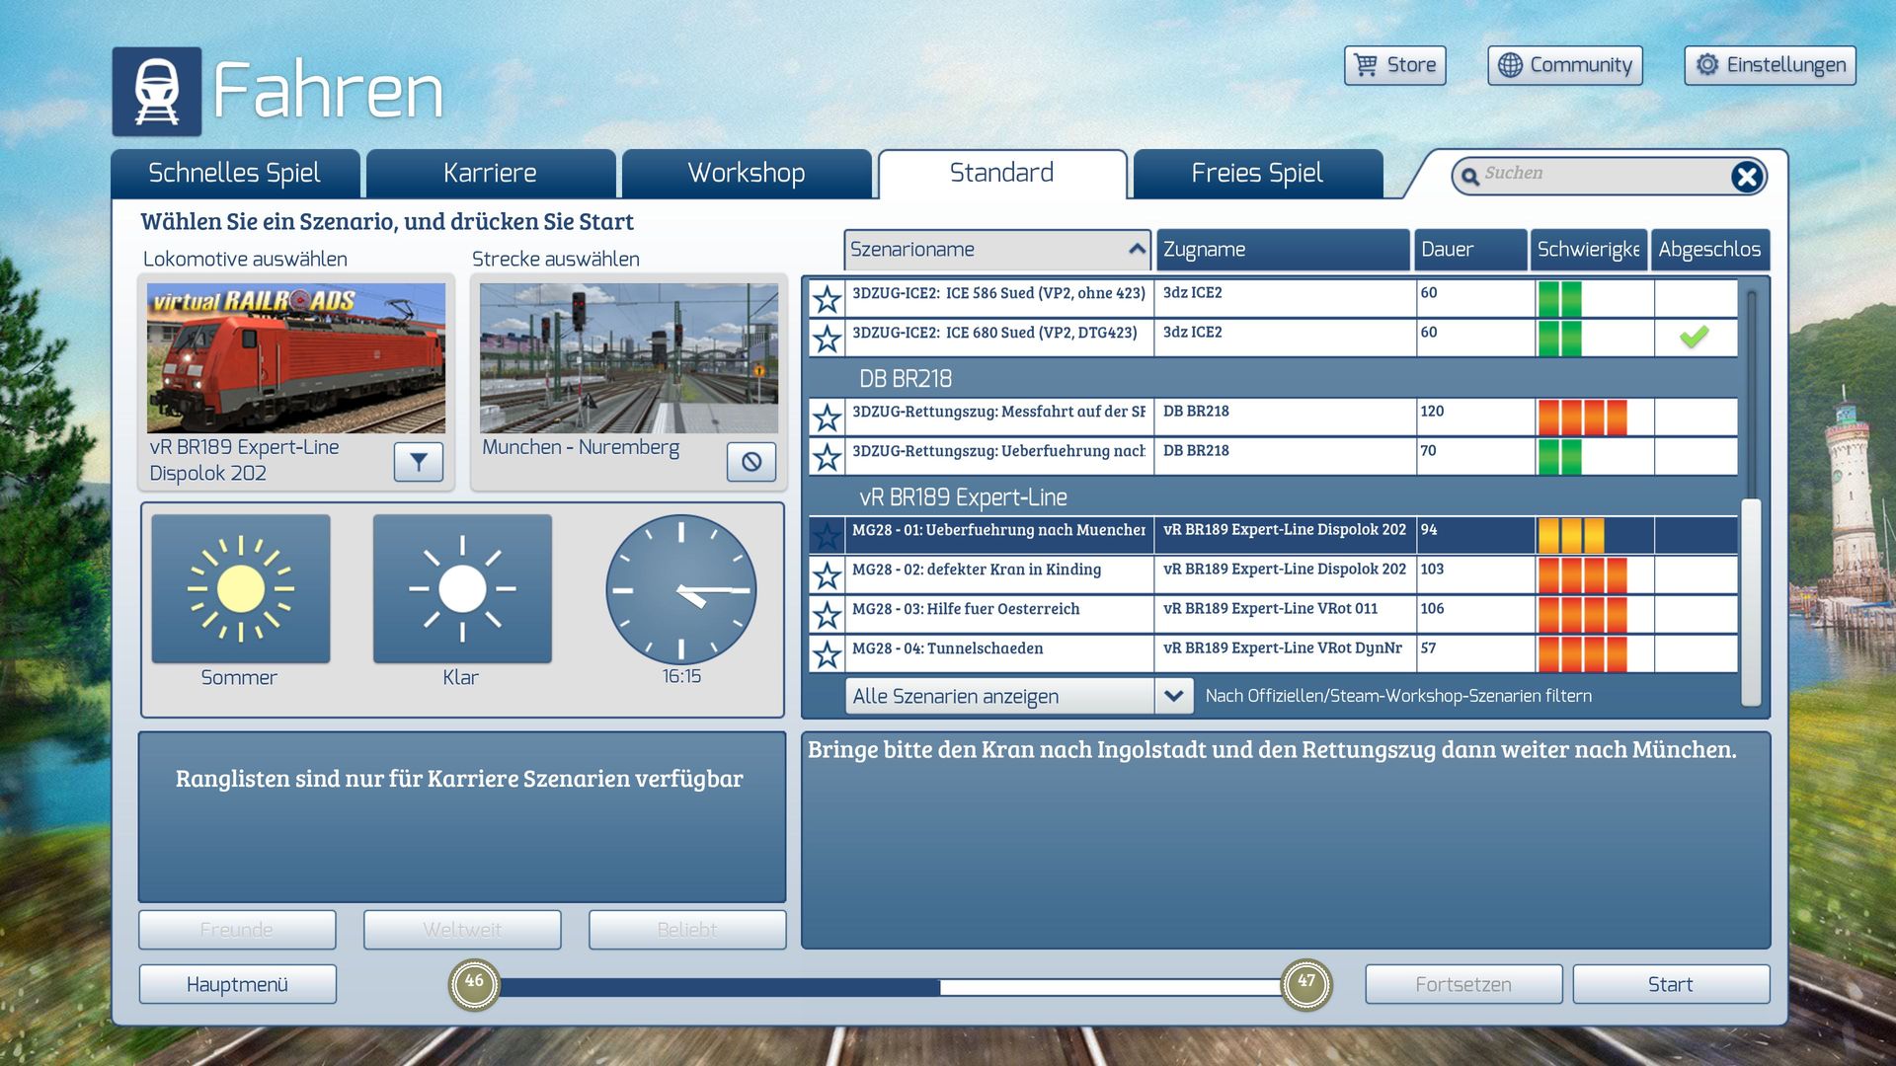Click the level 46 badge

pyautogui.click(x=474, y=984)
